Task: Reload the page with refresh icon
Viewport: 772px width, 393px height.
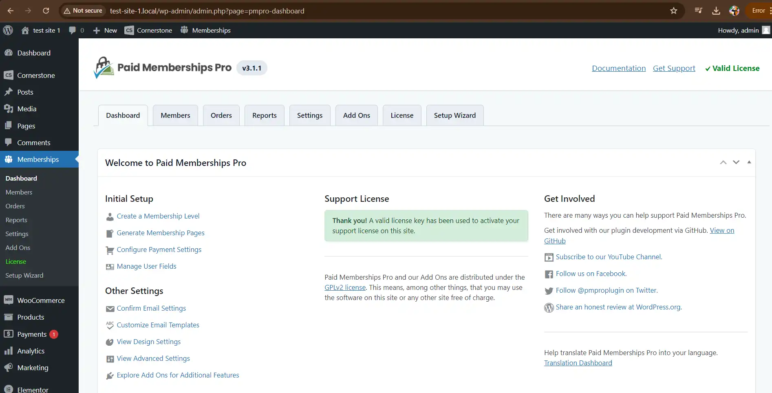Action: tap(46, 11)
